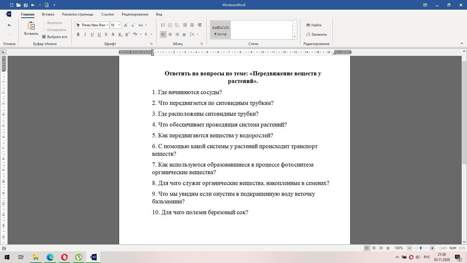
Task: Show paragraph marks with pilcrow icon
Action: [x=200, y=25]
